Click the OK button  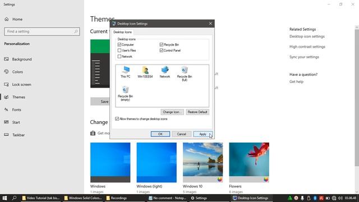click(160, 134)
